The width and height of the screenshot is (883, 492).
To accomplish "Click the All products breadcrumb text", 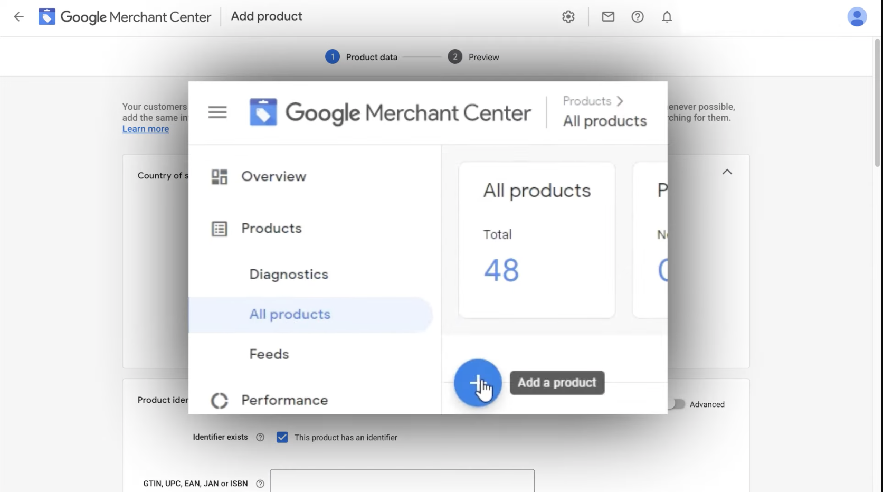I will click(605, 121).
